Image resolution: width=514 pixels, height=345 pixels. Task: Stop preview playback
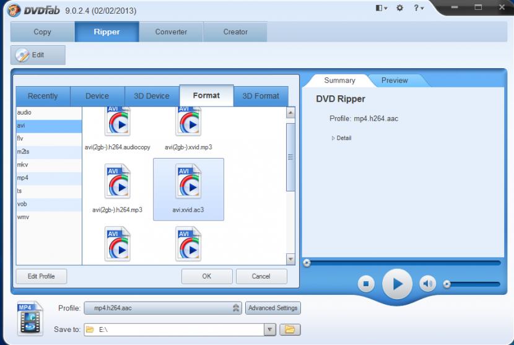pos(366,284)
